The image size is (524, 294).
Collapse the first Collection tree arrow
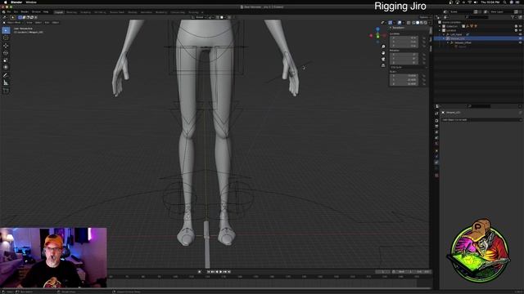coord(440,26)
